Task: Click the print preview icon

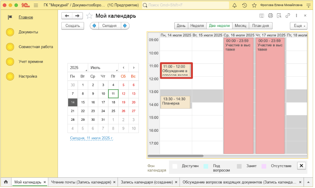Action: click(279, 16)
